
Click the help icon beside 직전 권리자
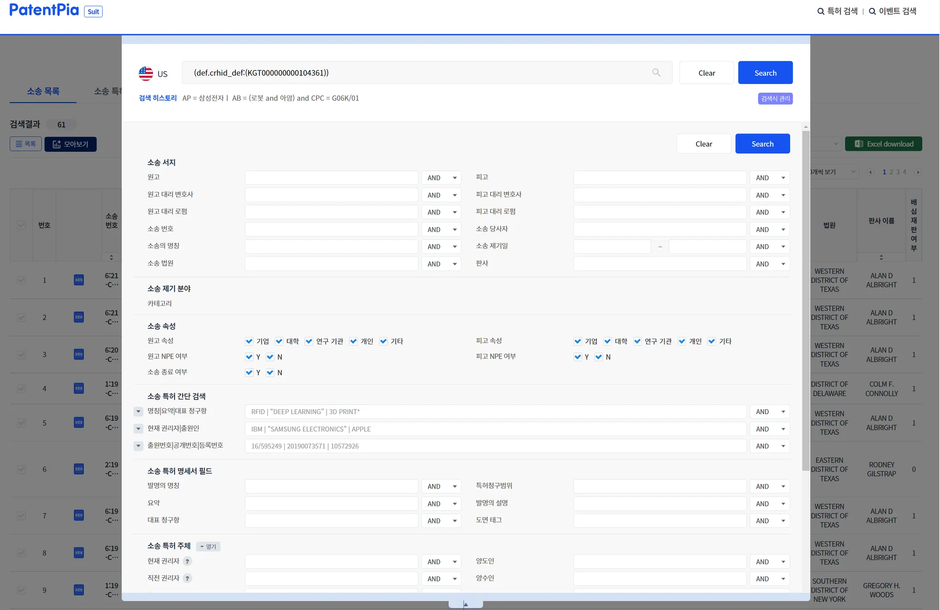tap(187, 578)
